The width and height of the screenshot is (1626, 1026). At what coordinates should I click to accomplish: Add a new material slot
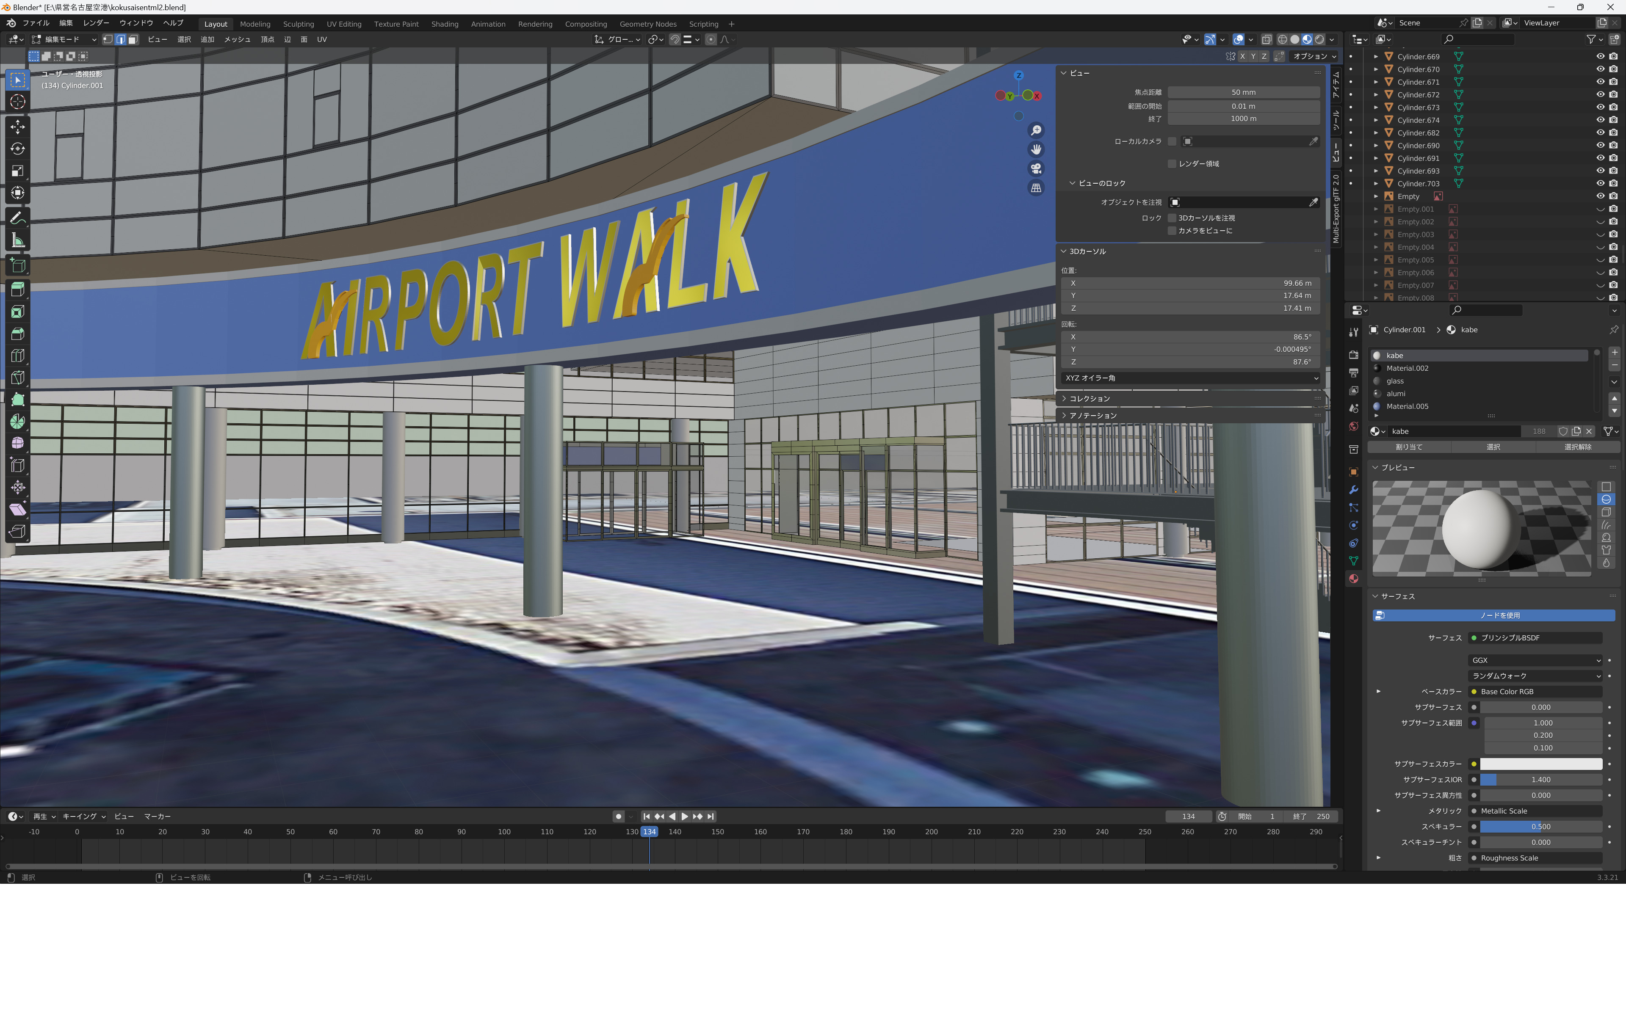1614,353
